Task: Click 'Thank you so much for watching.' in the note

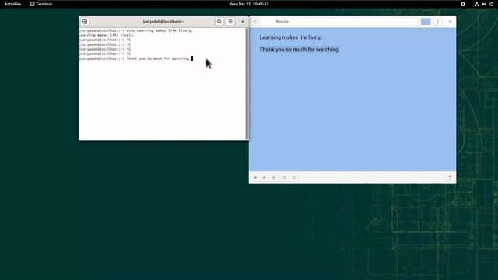Action: [x=300, y=50]
